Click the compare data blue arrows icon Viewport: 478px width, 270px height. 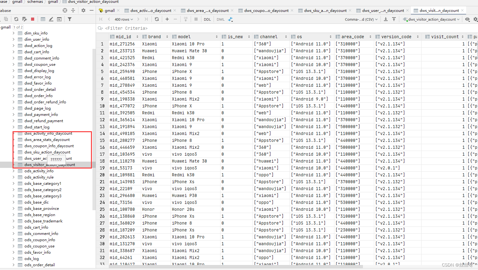pos(231,19)
